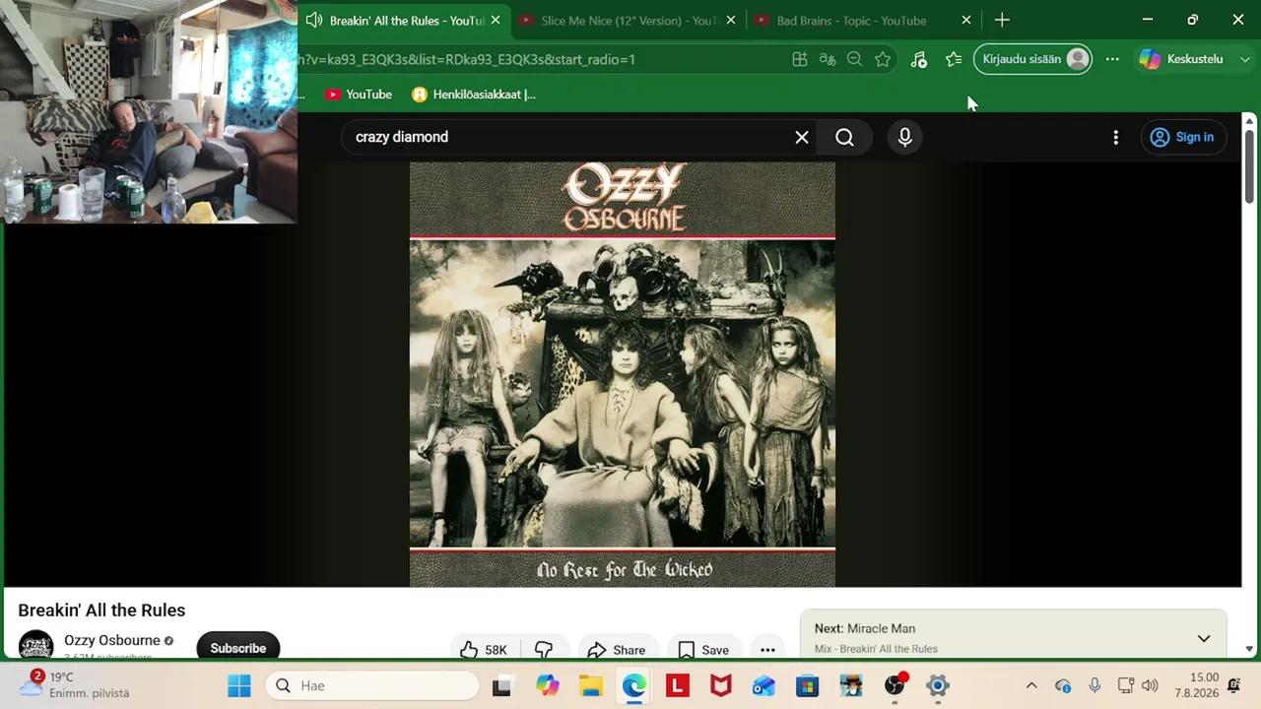Open the red L app in taskbar
Screen dimensions: 1261x709
click(677, 685)
